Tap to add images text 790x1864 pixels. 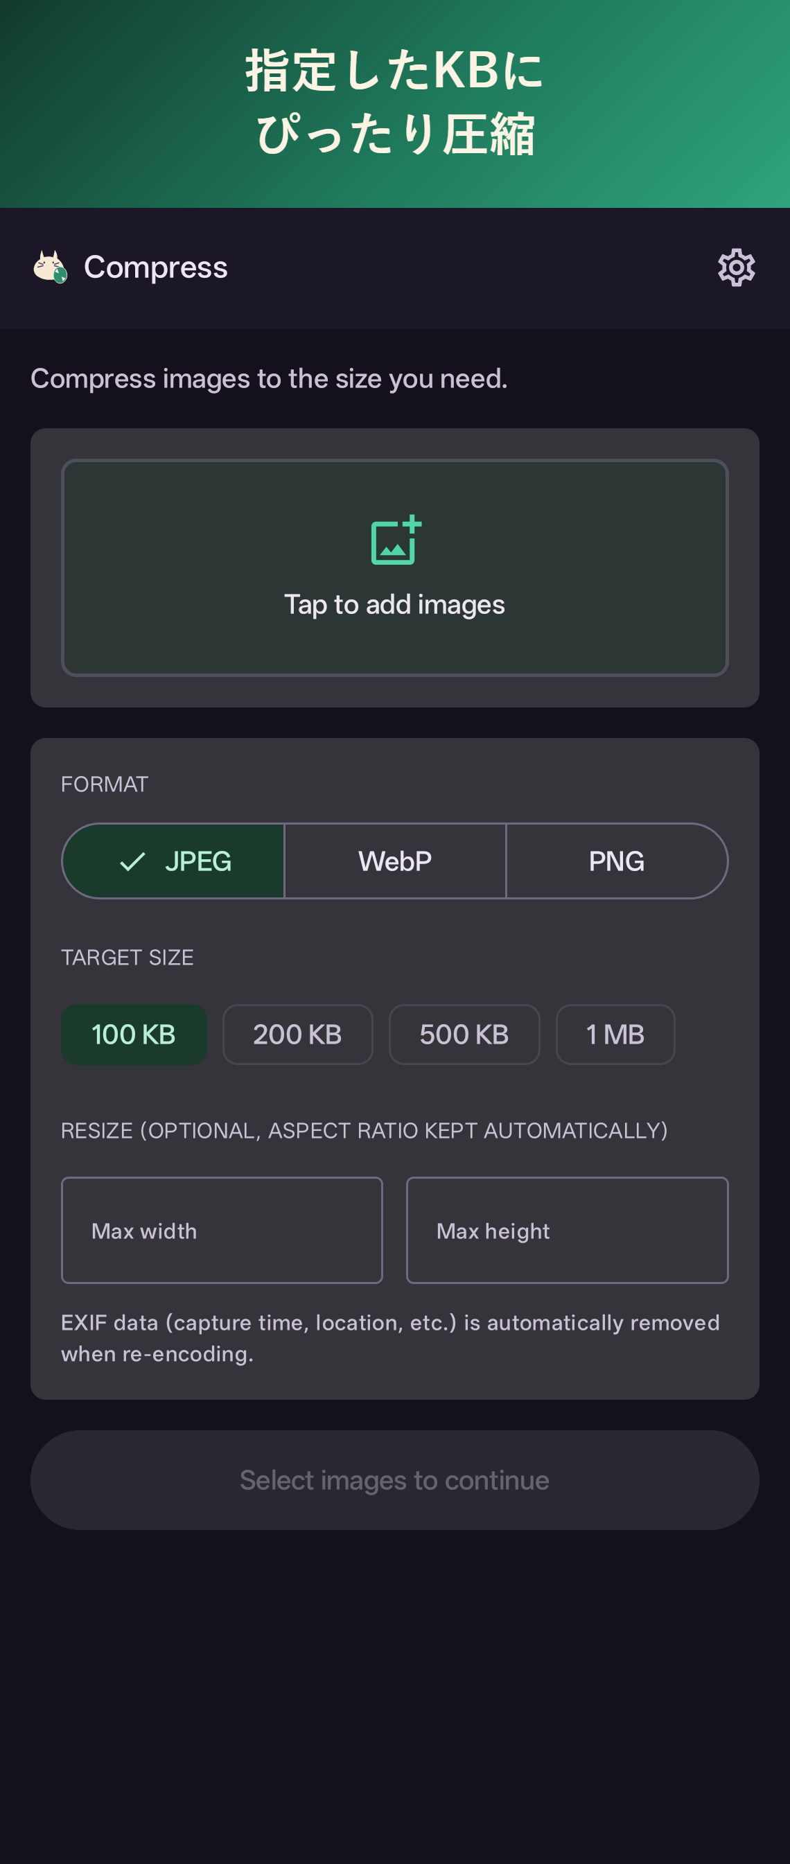click(x=395, y=605)
